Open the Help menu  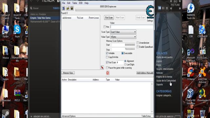pyautogui.click(x=87, y=3)
